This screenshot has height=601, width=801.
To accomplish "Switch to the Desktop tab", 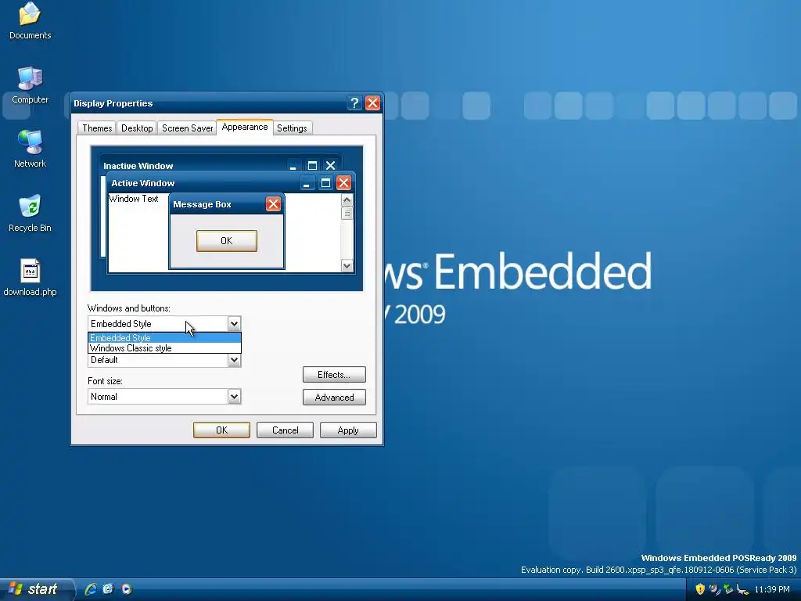I will (x=137, y=128).
